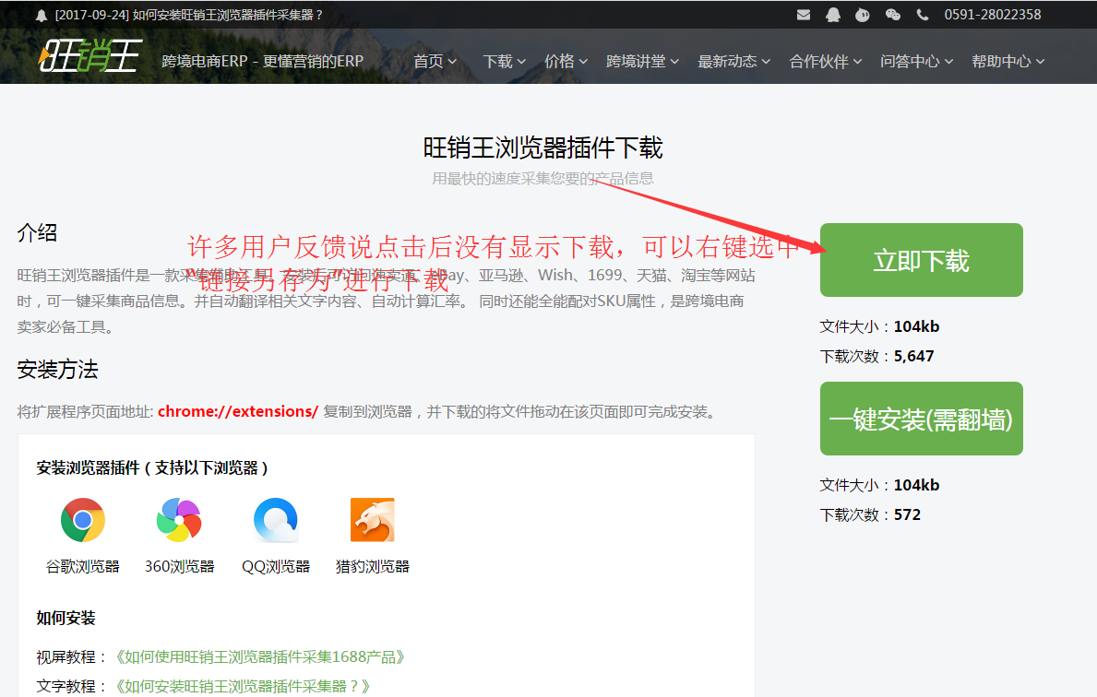This screenshot has width=1097, height=697.
Task: Open video tutorial 如何使用旺销王浏览器插件采集1688产品
Action: 259,657
